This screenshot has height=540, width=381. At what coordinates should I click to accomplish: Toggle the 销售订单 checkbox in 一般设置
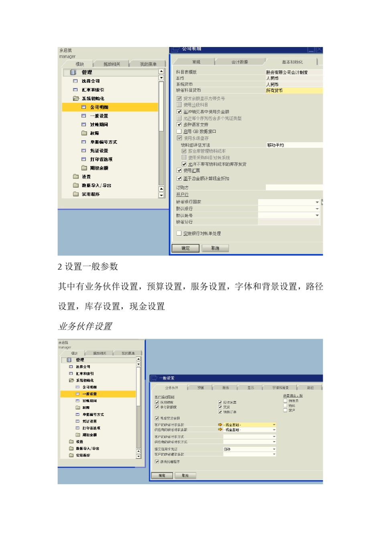[x=220, y=412]
